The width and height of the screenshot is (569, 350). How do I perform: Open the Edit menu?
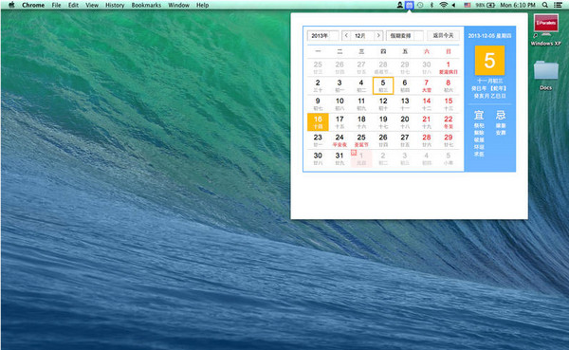(73, 5)
